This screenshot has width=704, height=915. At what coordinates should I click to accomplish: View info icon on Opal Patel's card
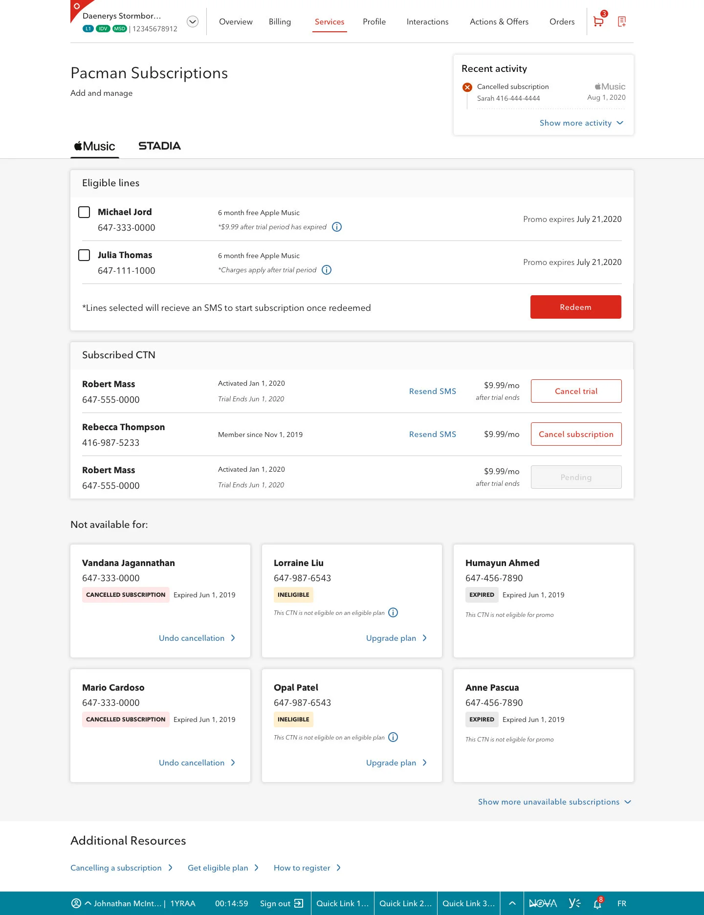(393, 737)
